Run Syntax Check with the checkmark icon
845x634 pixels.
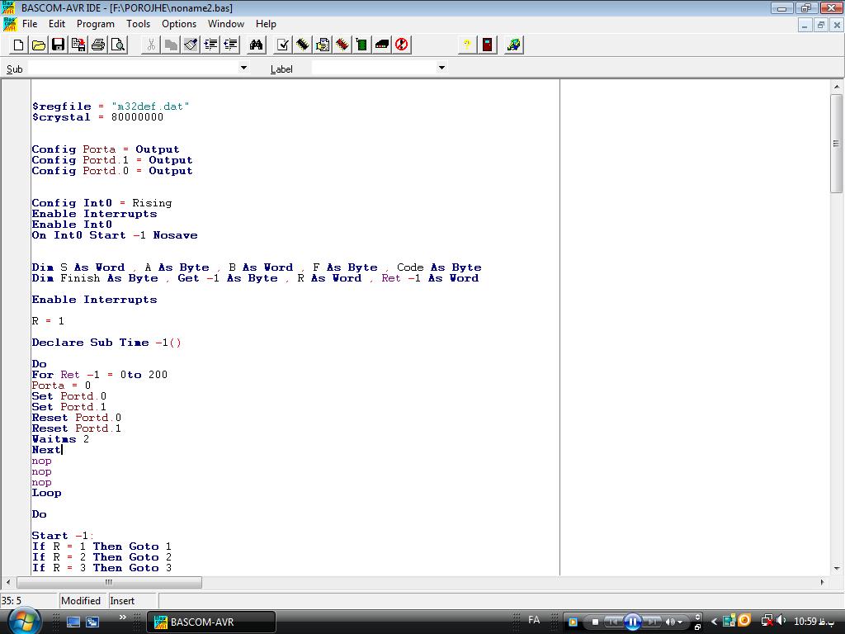pyautogui.click(x=283, y=45)
